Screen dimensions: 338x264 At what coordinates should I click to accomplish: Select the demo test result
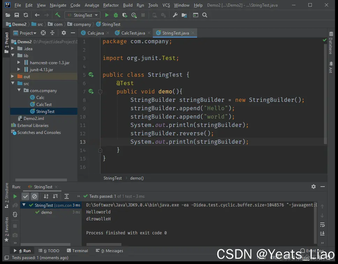[x=46, y=212]
